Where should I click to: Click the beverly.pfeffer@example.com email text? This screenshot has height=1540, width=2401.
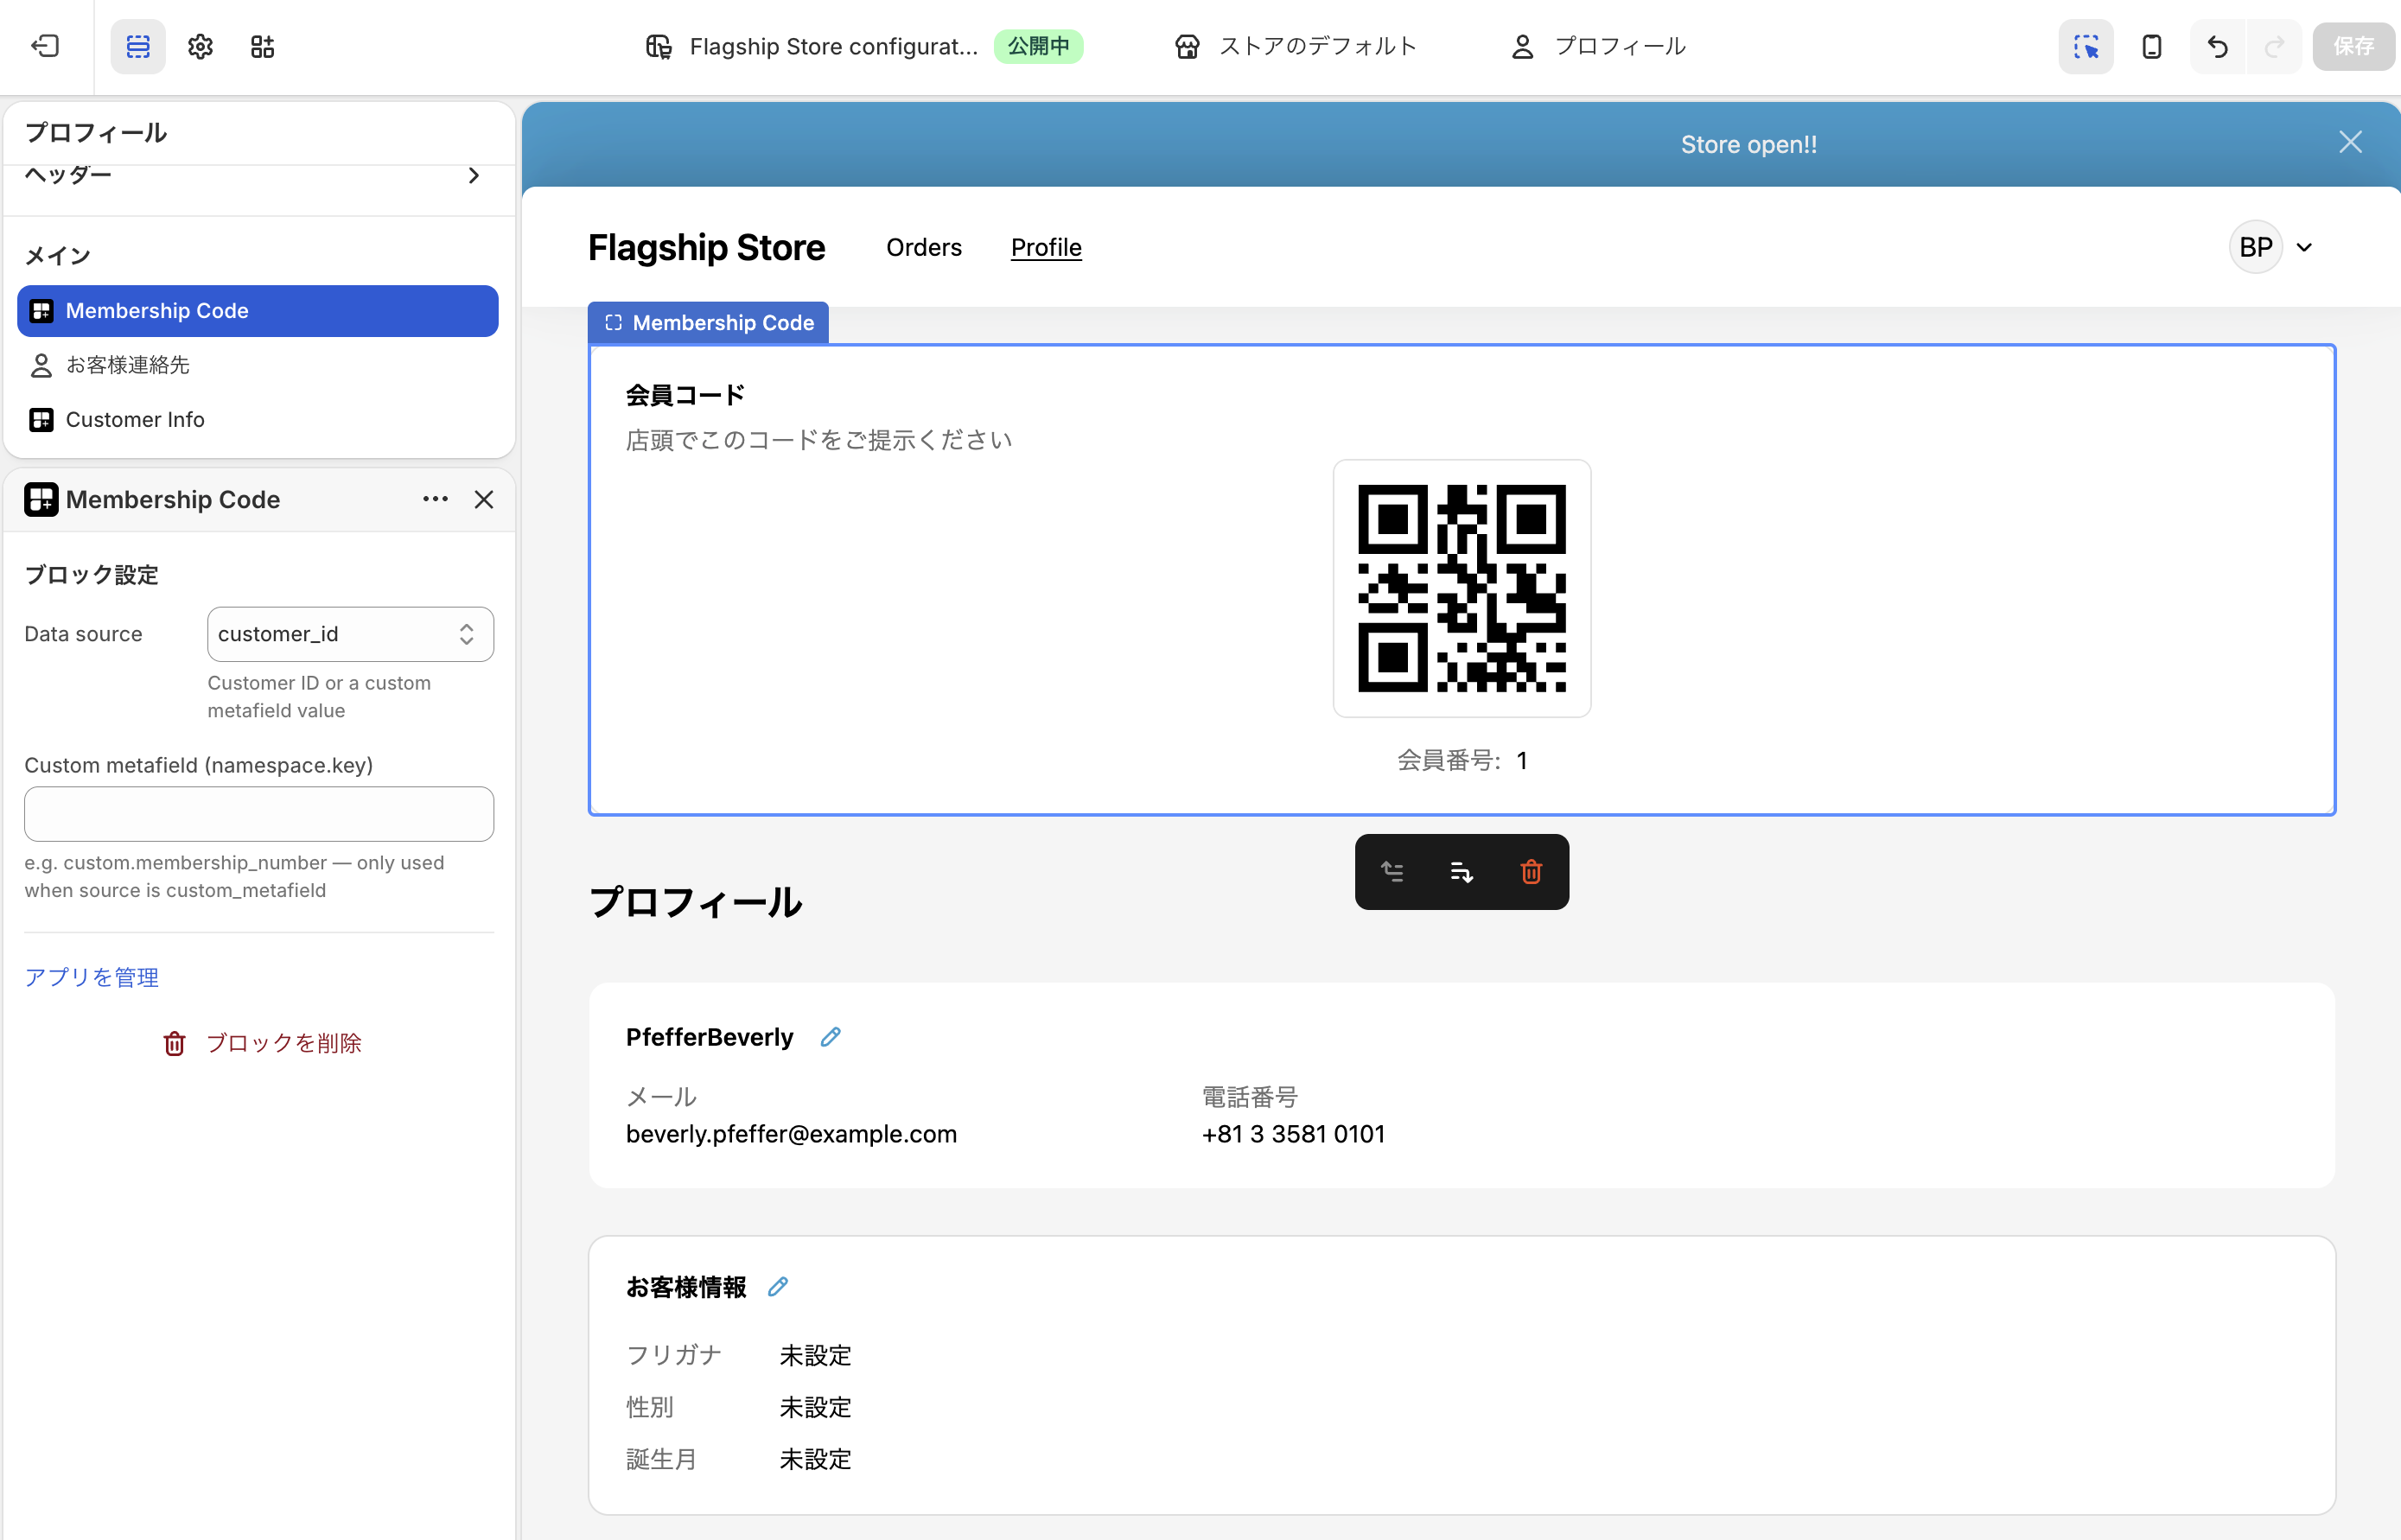click(791, 1134)
